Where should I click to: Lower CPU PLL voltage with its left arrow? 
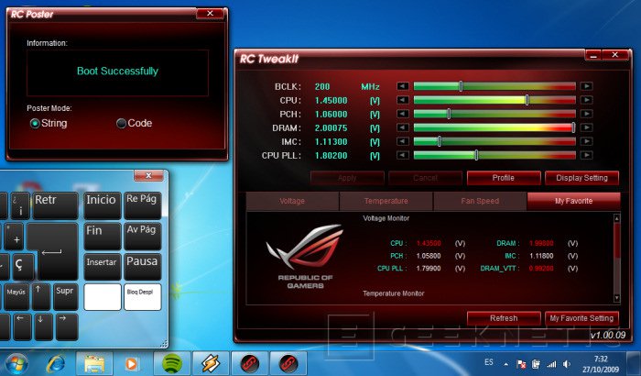403,155
